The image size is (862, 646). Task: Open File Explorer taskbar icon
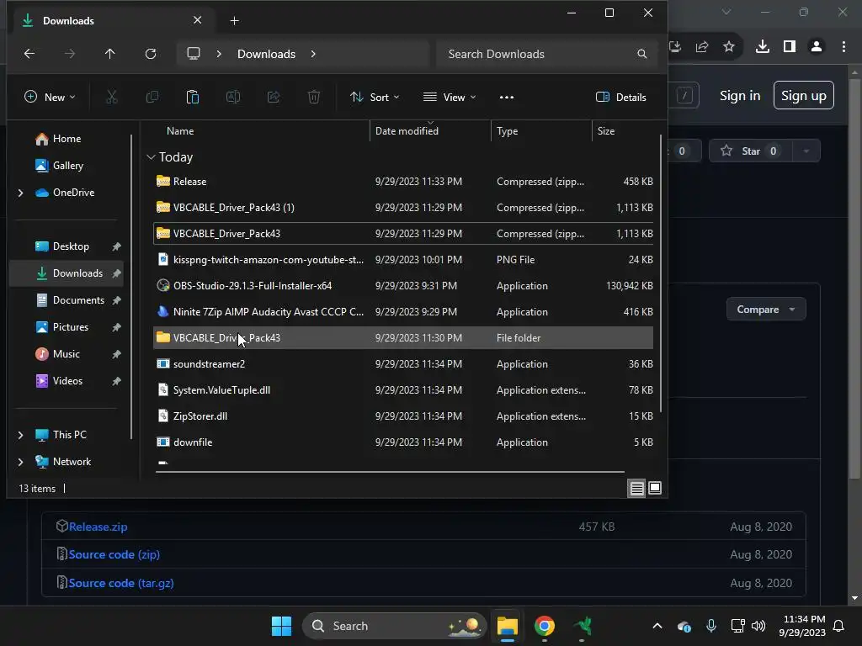(508, 626)
